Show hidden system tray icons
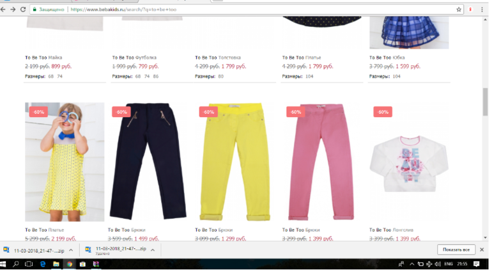The width and height of the screenshot is (492, 277). (x=411, y=264)
